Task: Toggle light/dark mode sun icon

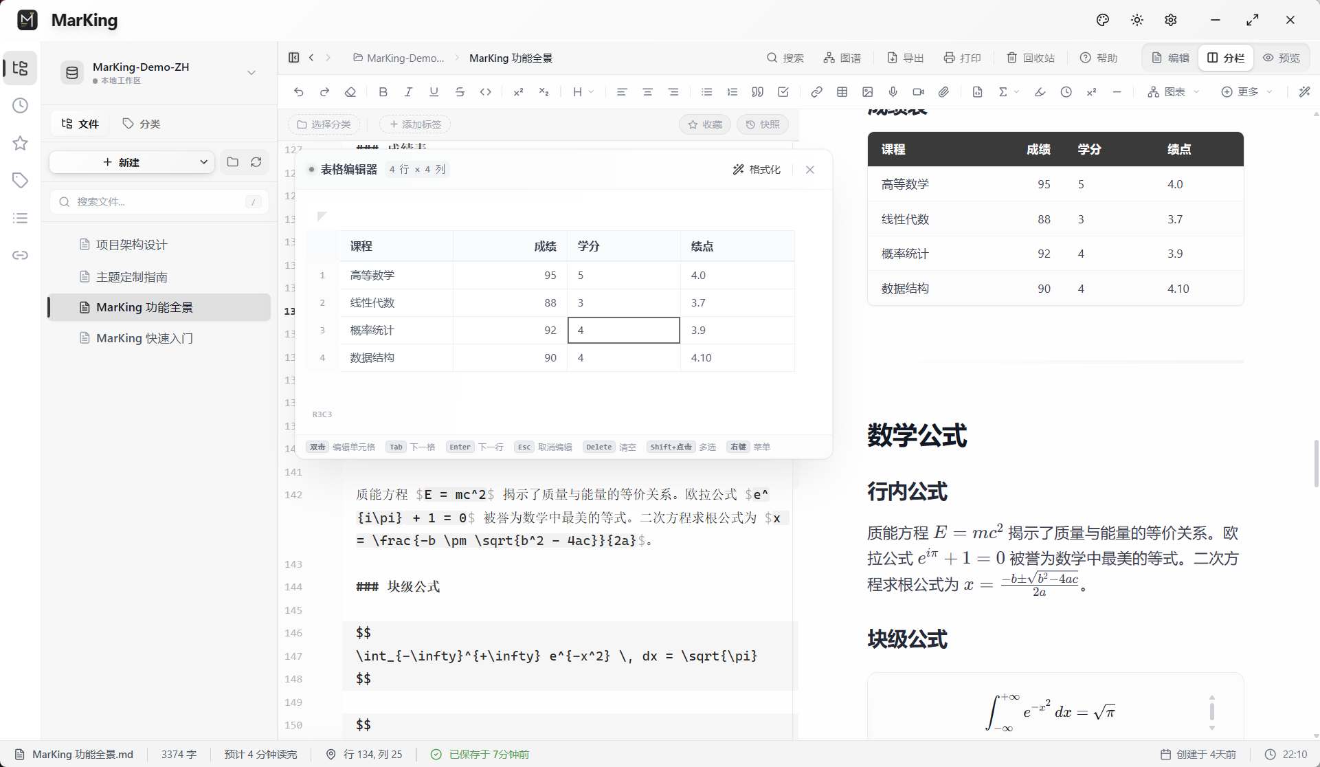Action: [1137, 20]
